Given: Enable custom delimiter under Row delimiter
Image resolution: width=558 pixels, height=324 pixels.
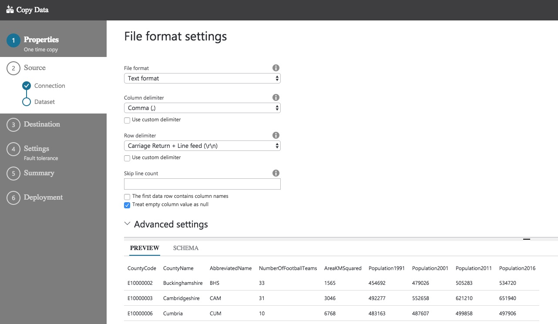Looking at the screenshot, I should tap(127, 158).
